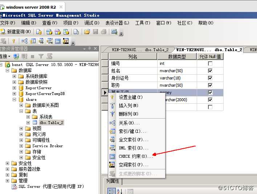This screenshot has width=257, height=194.
Task: Click the Check Constraints toolbar icon
Action: point(58,41)
